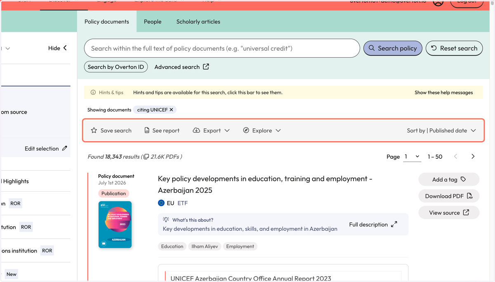Screen dimensions: 495x282
Task: Click Show these help messages
Action: point(444,92)
